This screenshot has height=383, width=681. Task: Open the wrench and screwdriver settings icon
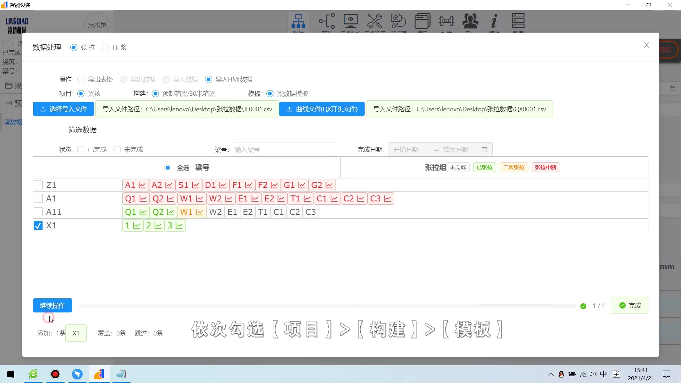(375, 21)
